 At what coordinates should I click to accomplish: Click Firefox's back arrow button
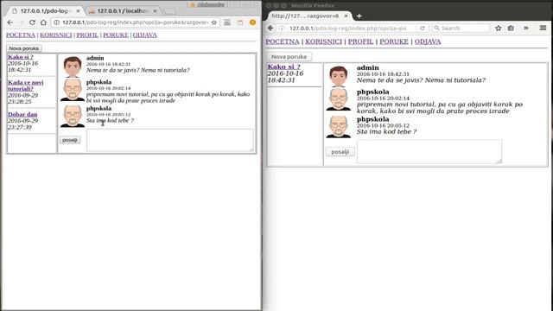[x=270, y=28]
